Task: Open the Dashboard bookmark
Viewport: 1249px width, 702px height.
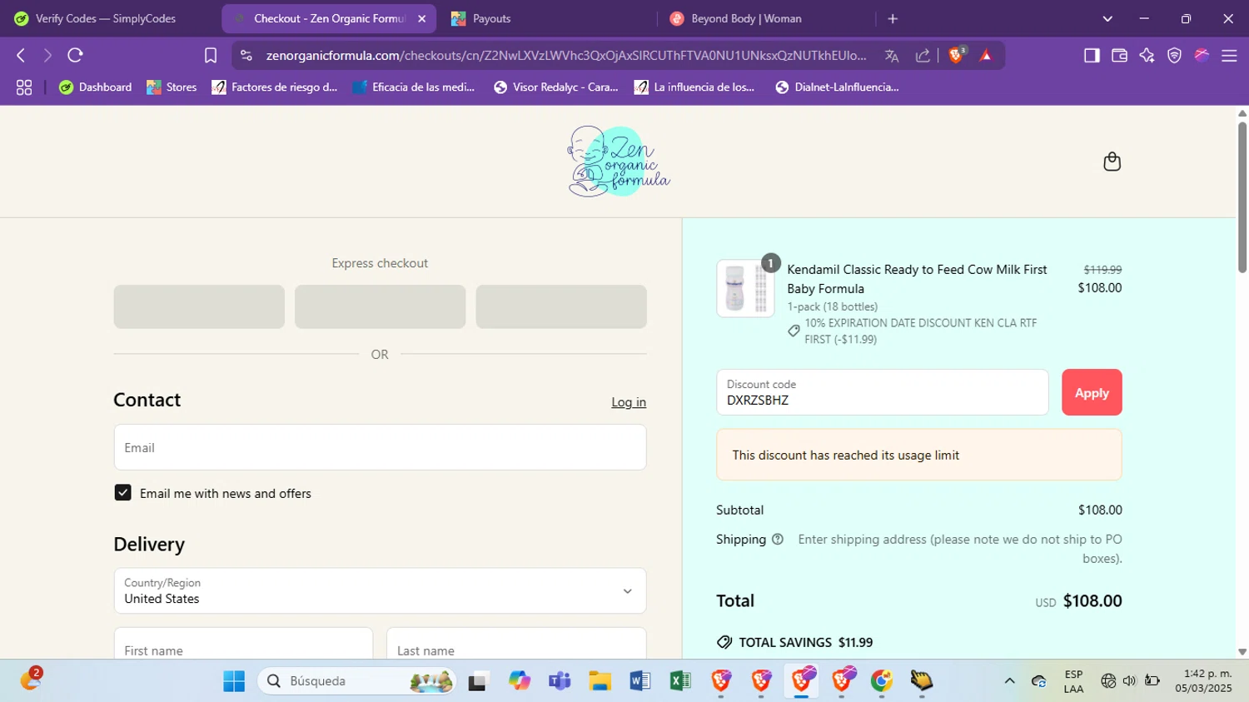Action: [x=96, y=87]
